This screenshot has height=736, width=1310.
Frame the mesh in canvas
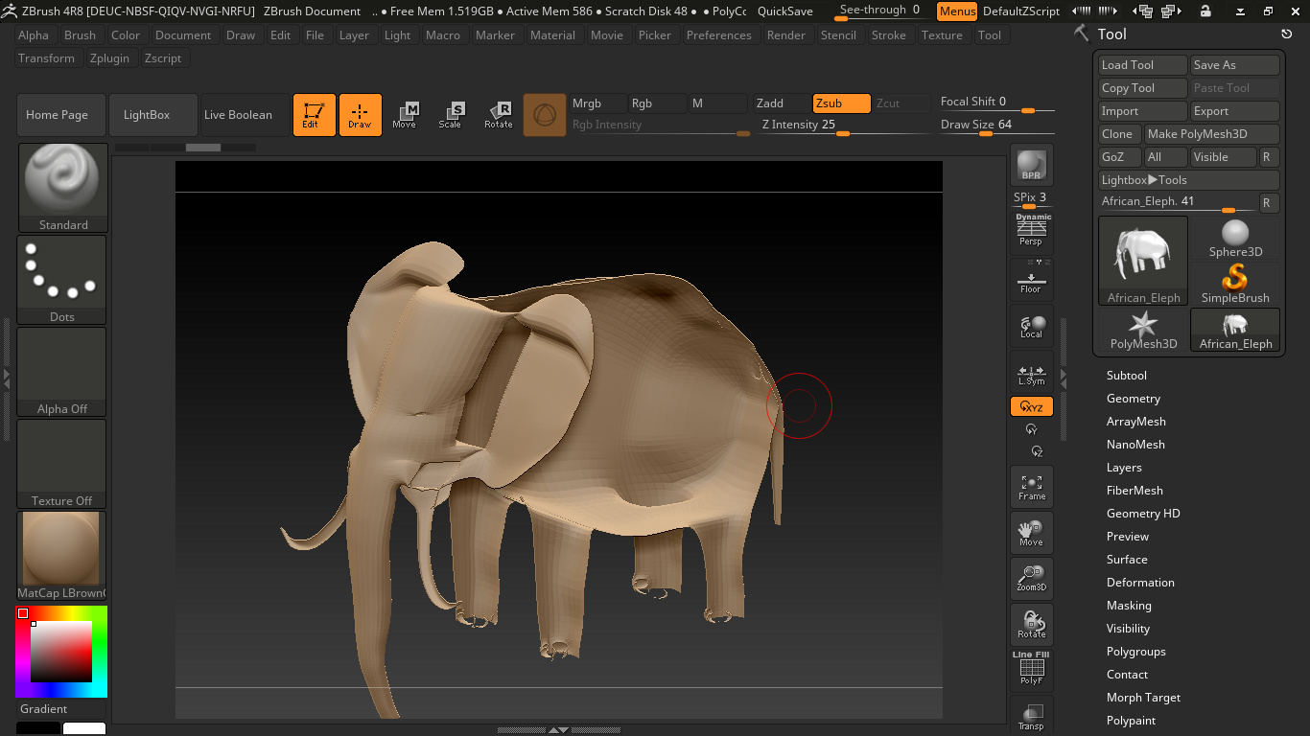(x=1032, y=487)
